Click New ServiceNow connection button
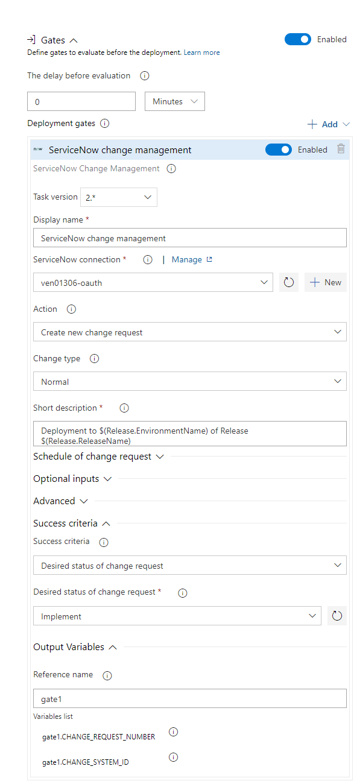 pos(326,282)
